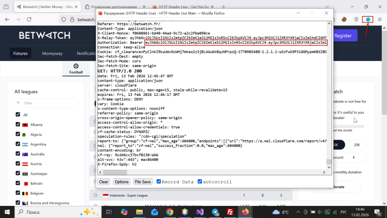The image size is (387, 218).
Task: Click the РУС language indicator
Action: (x=343, y=212)
